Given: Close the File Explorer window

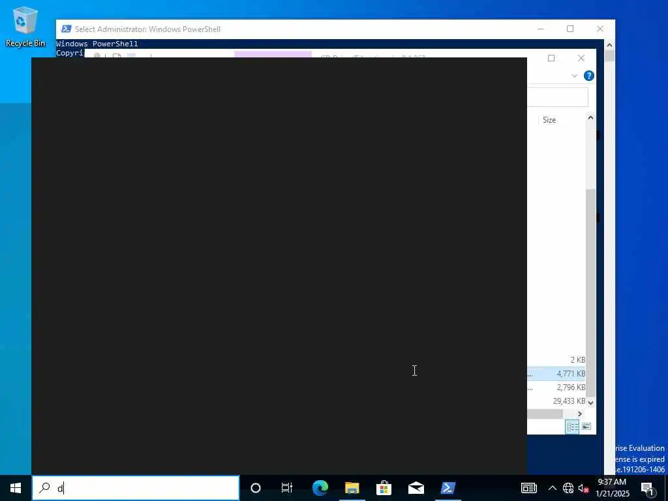Looking at the screenshot, I should coord(581,58).
